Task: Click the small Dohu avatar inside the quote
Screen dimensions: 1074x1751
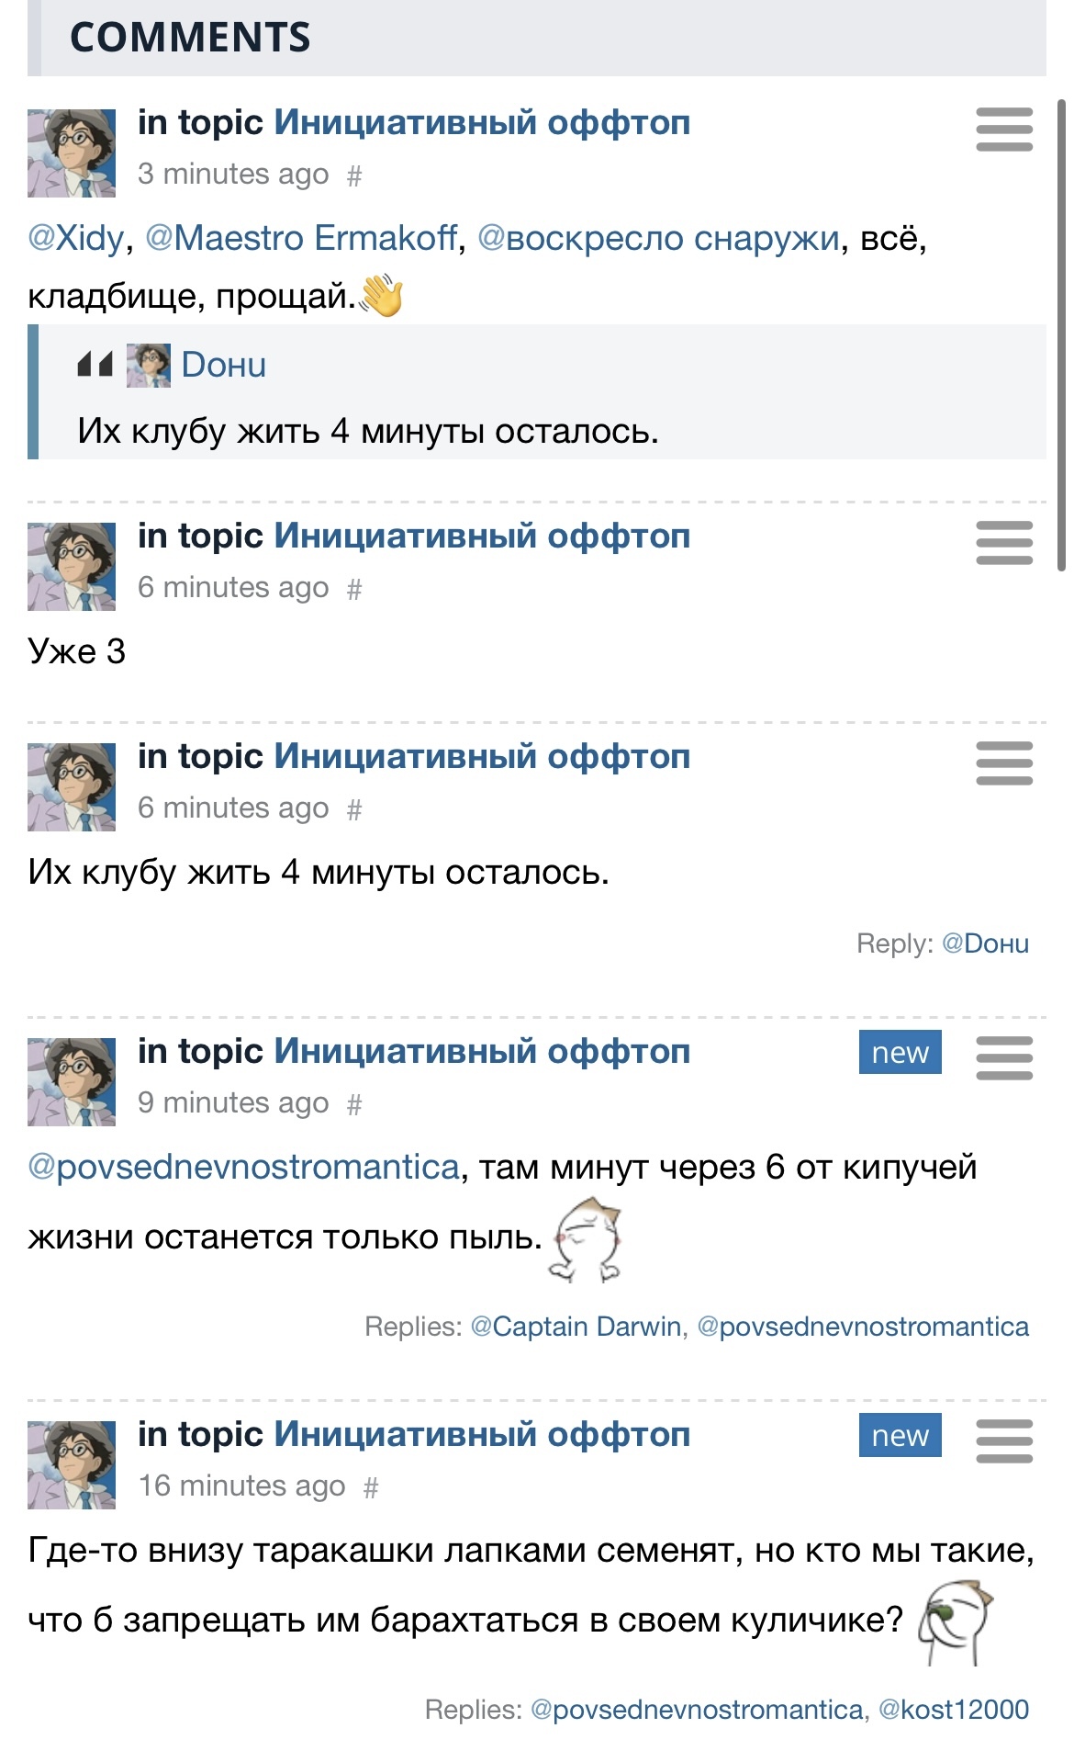Action: pyautogui.click(x=149, y=365)
